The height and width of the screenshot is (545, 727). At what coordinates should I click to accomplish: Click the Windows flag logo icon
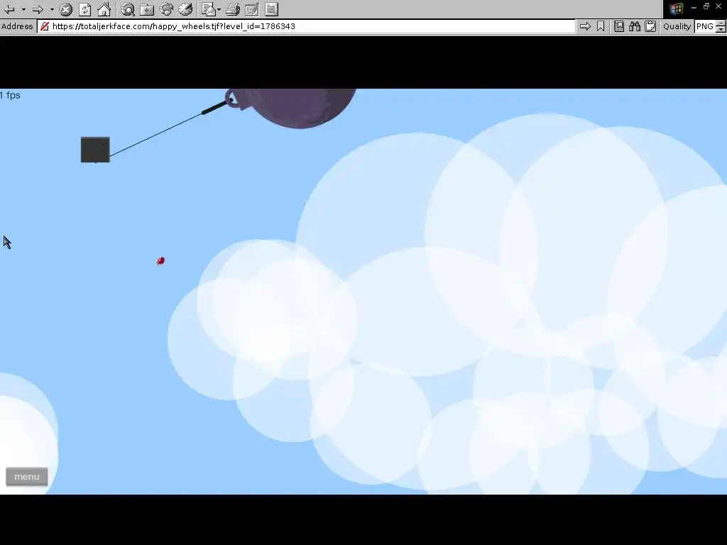pos(677,9)
